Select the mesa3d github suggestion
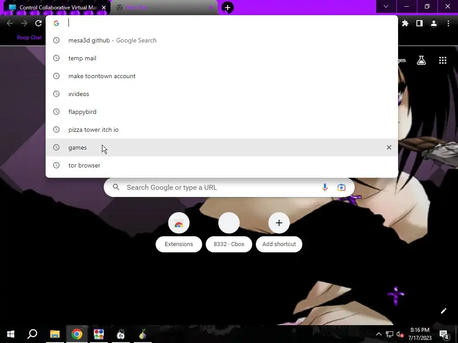 coord(222,40)
